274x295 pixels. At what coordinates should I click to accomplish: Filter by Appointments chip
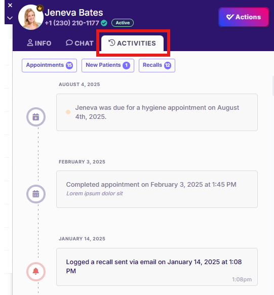[x=49, y=65]
